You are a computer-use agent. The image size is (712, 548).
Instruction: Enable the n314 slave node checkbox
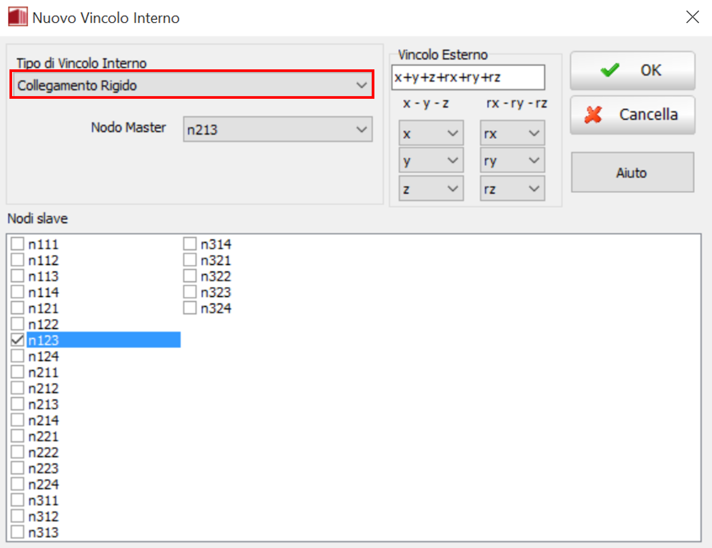tap(190, 244)
